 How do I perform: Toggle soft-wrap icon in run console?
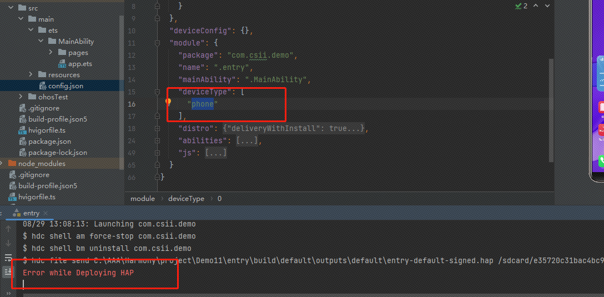coord(8,258)
